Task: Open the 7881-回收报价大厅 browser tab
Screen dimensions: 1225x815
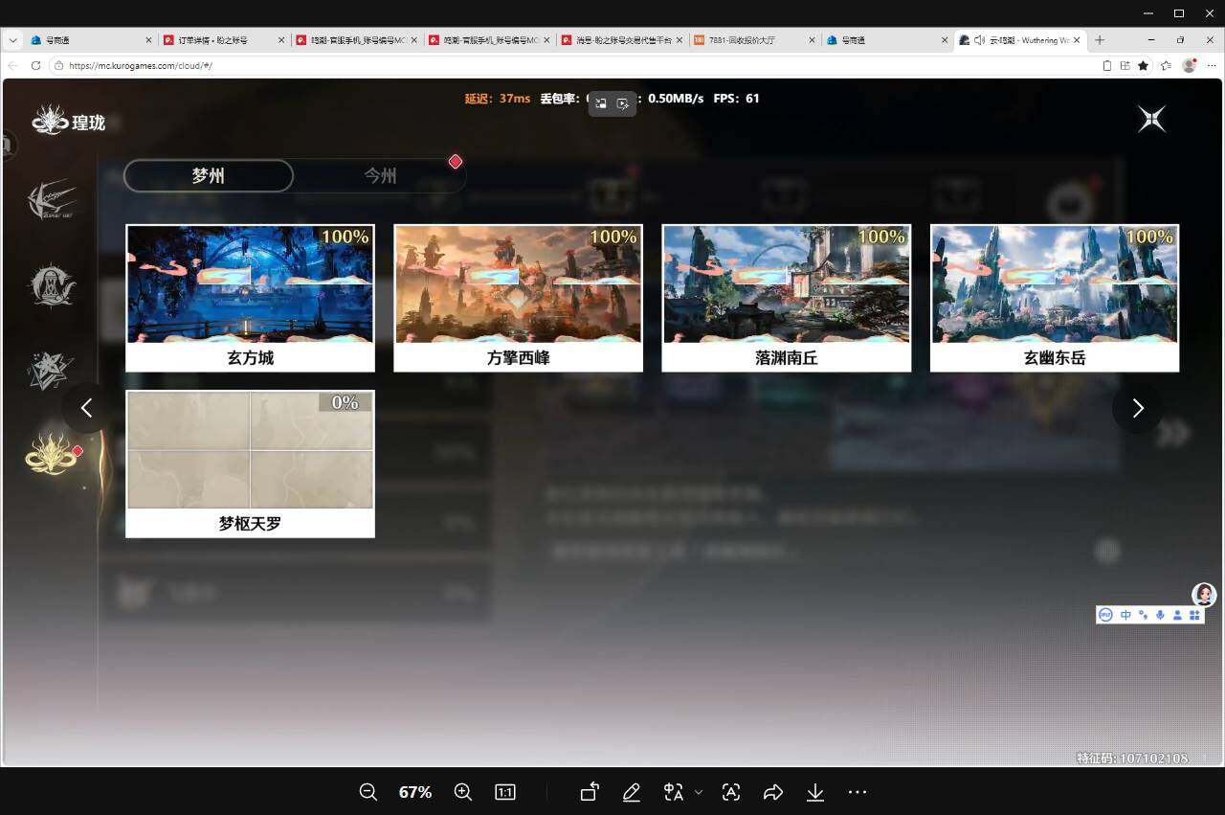Action: [754, 40]
